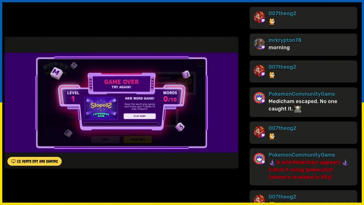Click the PLAY NOW! button
364x205 pixels.
tap(140, 116)
